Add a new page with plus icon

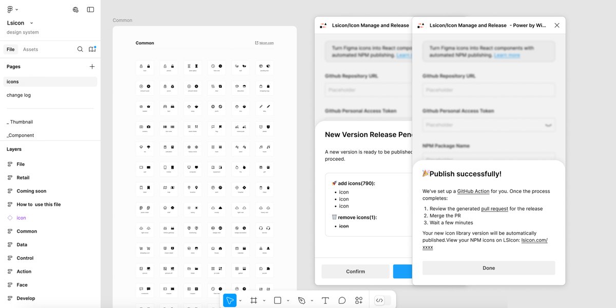[x=92, y=66]
